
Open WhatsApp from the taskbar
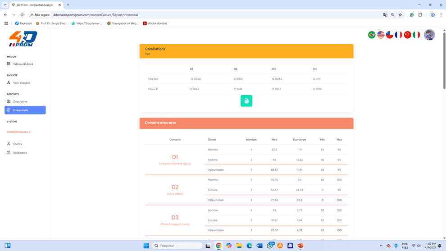tap(270, 246)
